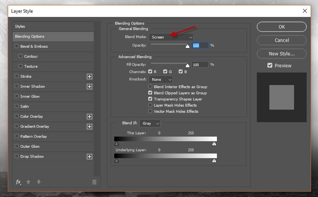
Task: Click the Fill Opacity slider handle
Action: pyautogui.click(x=188, y=65)
